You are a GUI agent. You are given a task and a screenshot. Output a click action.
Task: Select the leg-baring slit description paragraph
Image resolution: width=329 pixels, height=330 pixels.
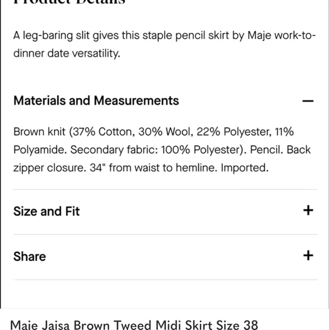pos(165,44)
